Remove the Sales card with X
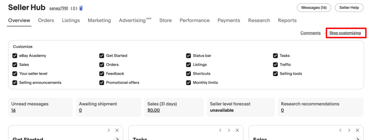373x140 pixels. click(357, 130)
